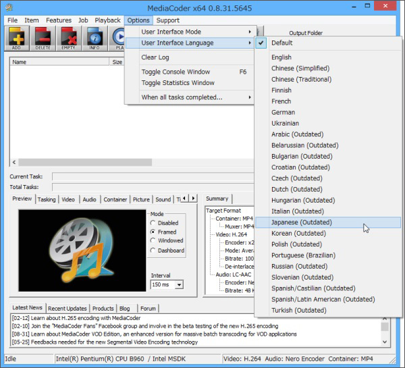Close the Options menu
Screen dimensions: 405x368
138,20
